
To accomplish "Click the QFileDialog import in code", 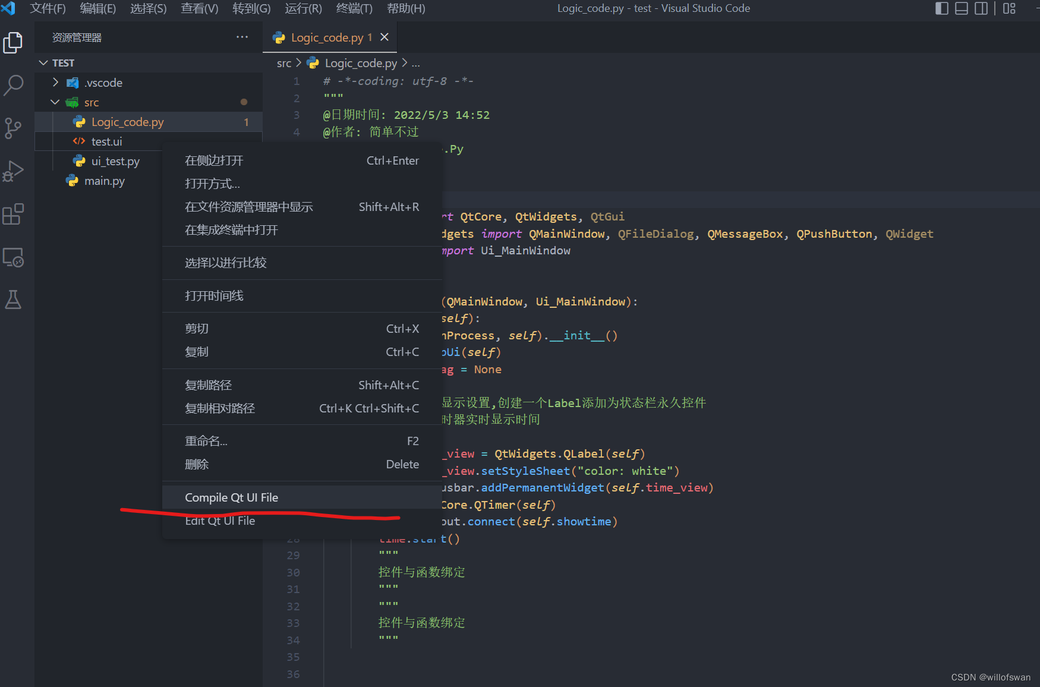I will pos(655,234).
